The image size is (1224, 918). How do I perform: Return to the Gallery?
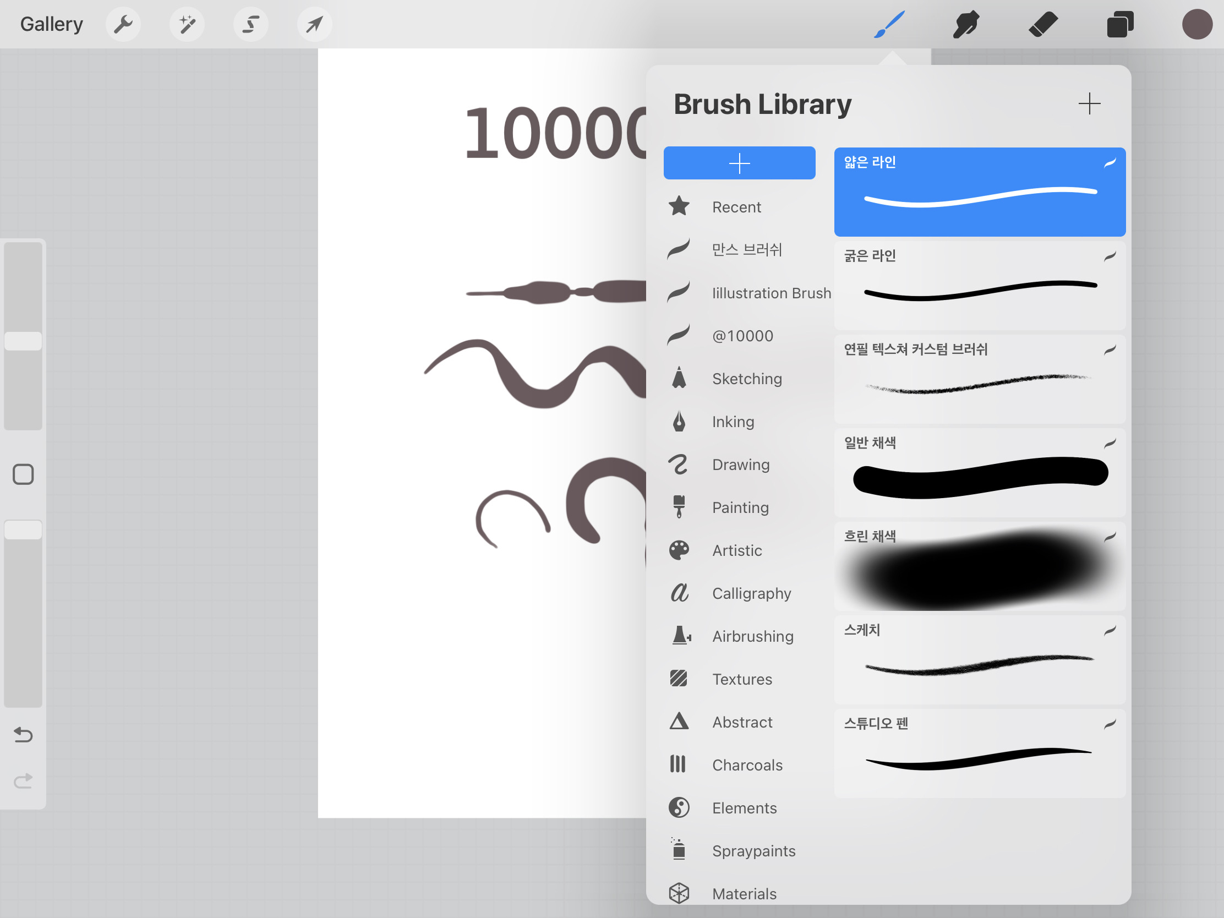click(52, 24)
